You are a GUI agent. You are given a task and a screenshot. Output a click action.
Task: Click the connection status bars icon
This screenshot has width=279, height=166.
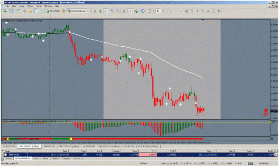(x=250, y=163)
